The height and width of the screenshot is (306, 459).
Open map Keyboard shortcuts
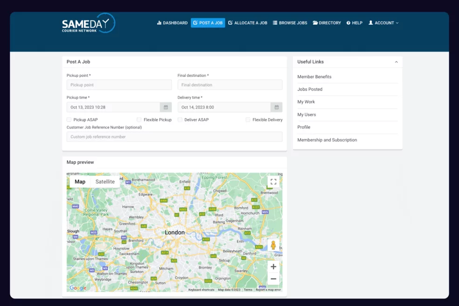coord(201,290)
